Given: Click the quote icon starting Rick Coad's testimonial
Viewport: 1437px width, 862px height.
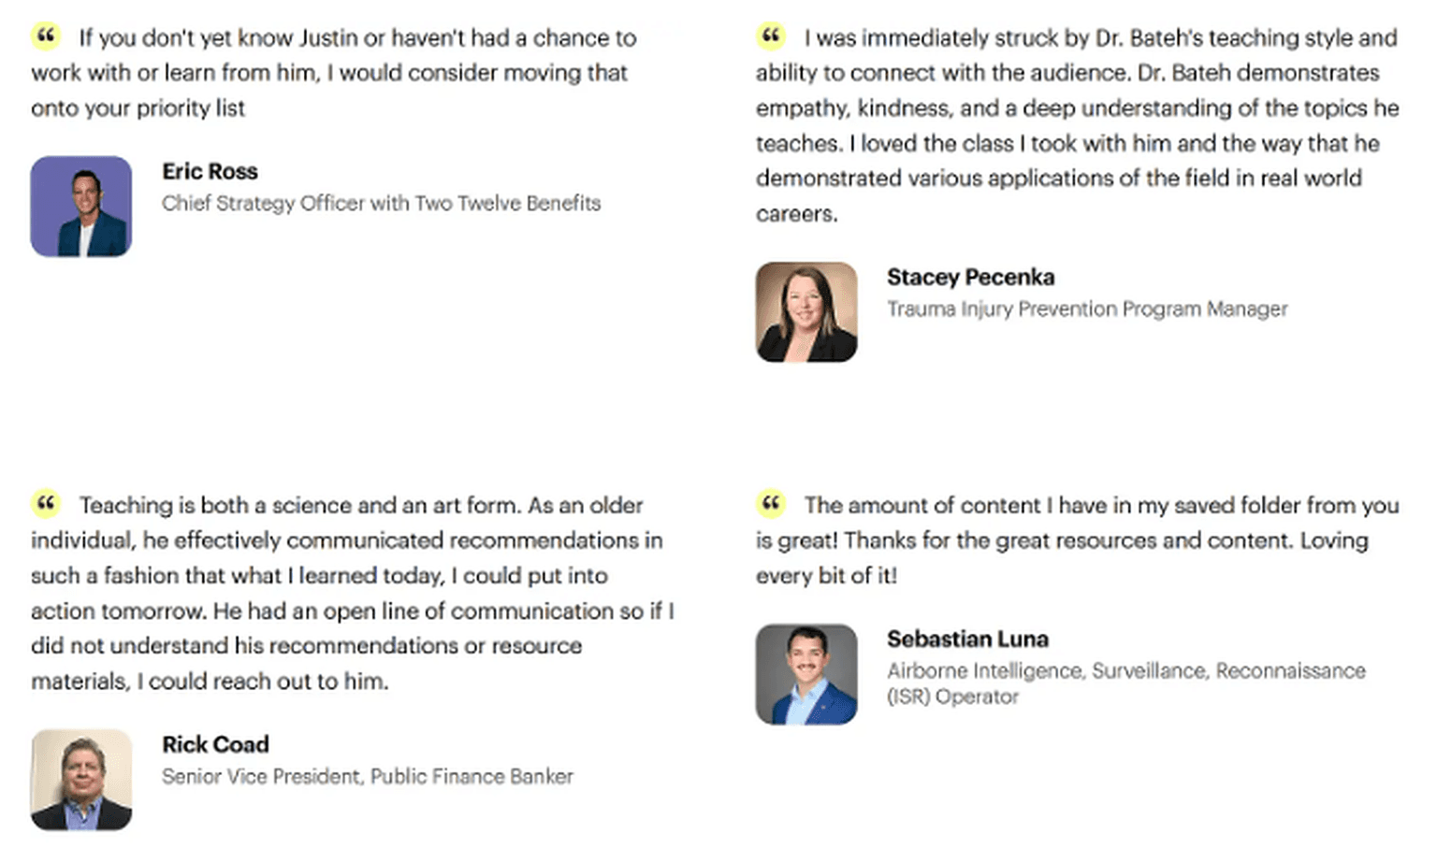Looking at the screenshot, I should pyautogui.click(x=45, y=504).
